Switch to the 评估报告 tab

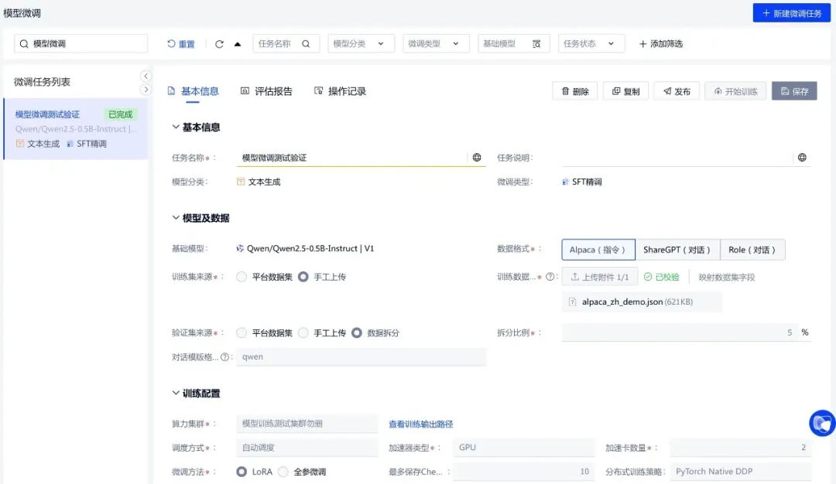[266, 91]
